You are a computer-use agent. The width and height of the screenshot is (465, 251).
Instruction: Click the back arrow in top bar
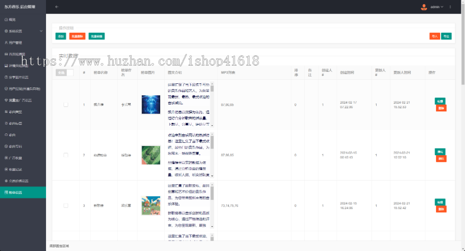pos(57,7)
